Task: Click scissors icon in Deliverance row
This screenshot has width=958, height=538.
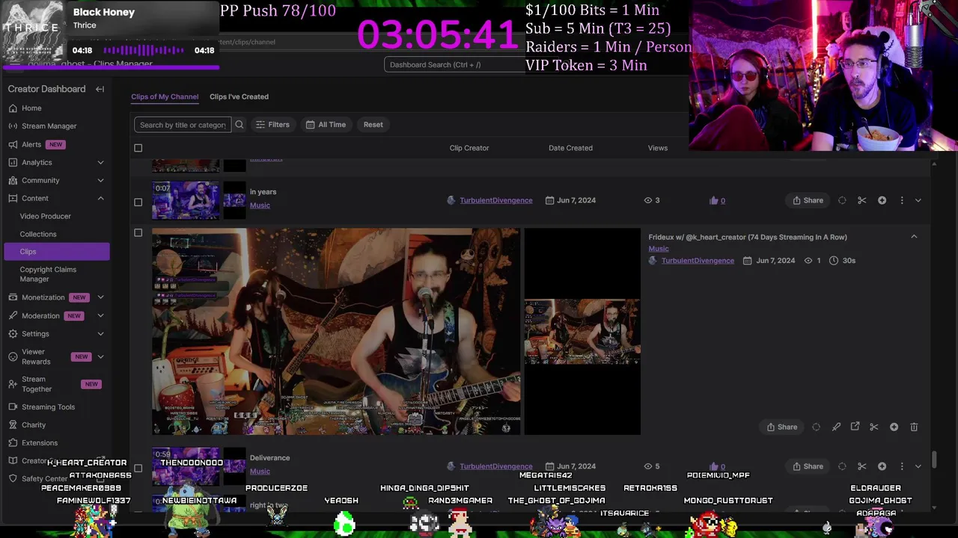Action: point(862,466)
